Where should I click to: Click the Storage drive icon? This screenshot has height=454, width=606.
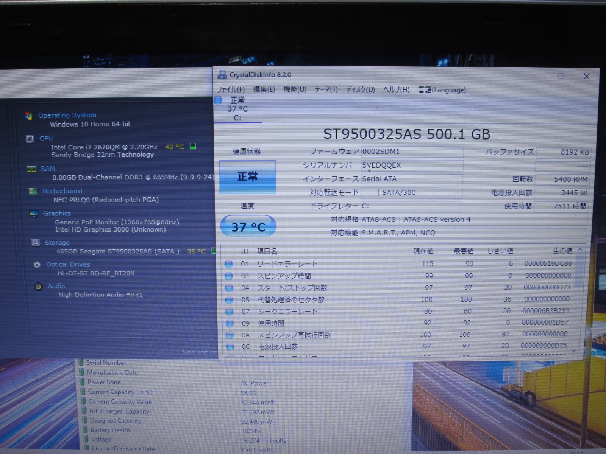point(36,243)
